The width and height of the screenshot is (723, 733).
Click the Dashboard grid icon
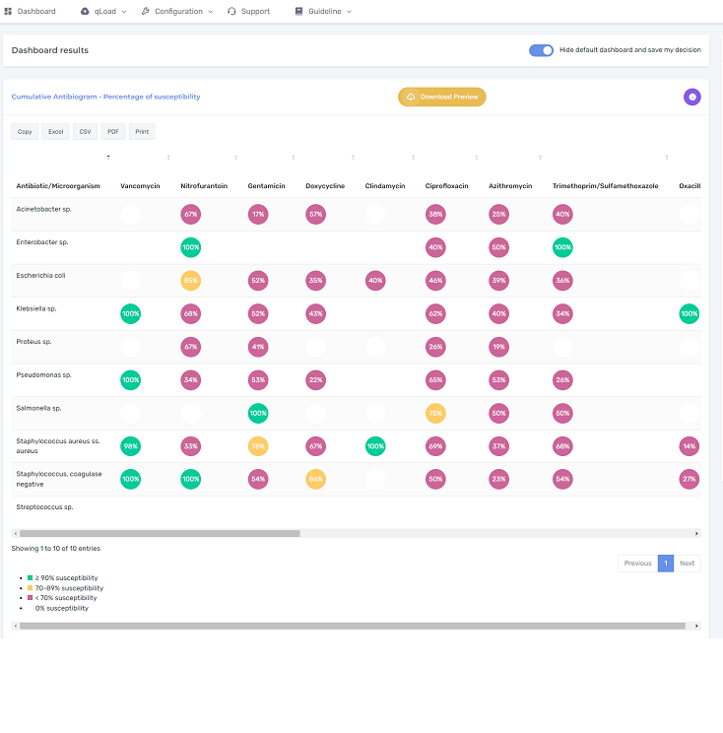[8, 12]
